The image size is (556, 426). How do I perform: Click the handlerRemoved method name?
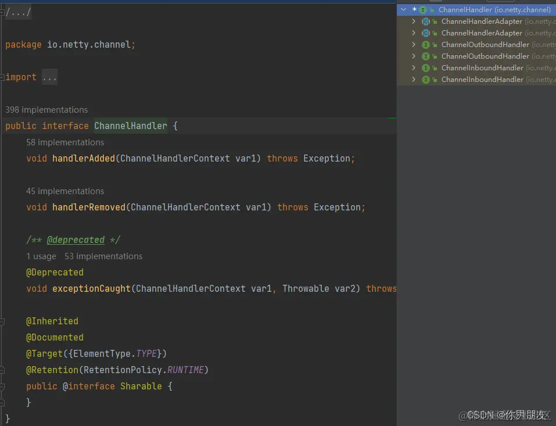(89, 207)
